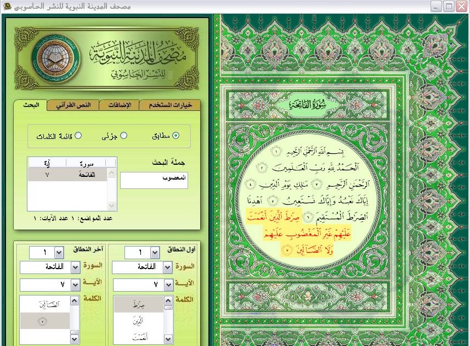The image size is (470, 346).
Task: Click verse 7 end marker in highlighted text
Action: coord(288,250)
